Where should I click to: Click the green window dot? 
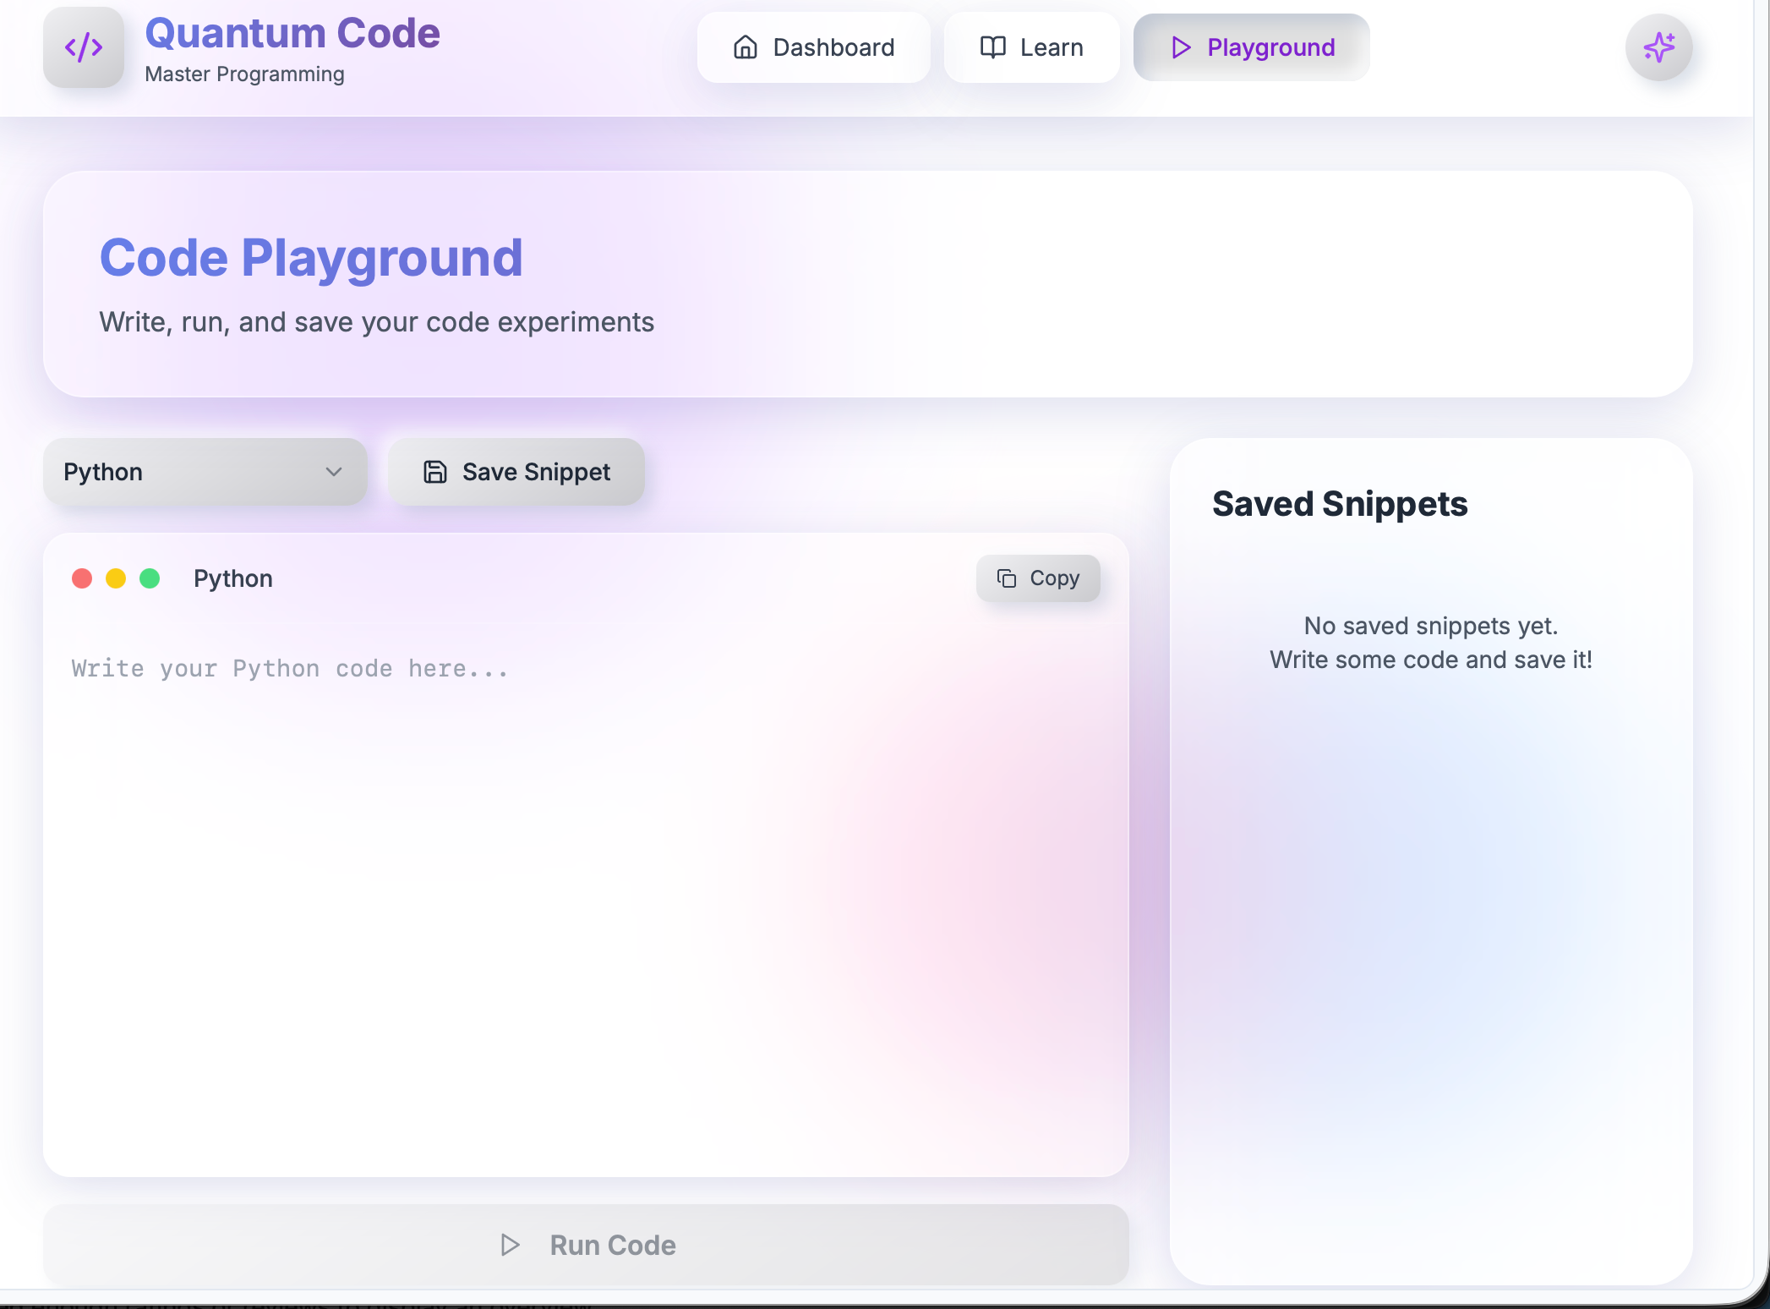click(150, 578)
